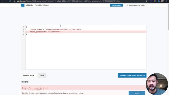Collapse the JSON object fold arrow on line 1
Image resolution: width=169 pixels, height=95 pixels.
[25, 27]
